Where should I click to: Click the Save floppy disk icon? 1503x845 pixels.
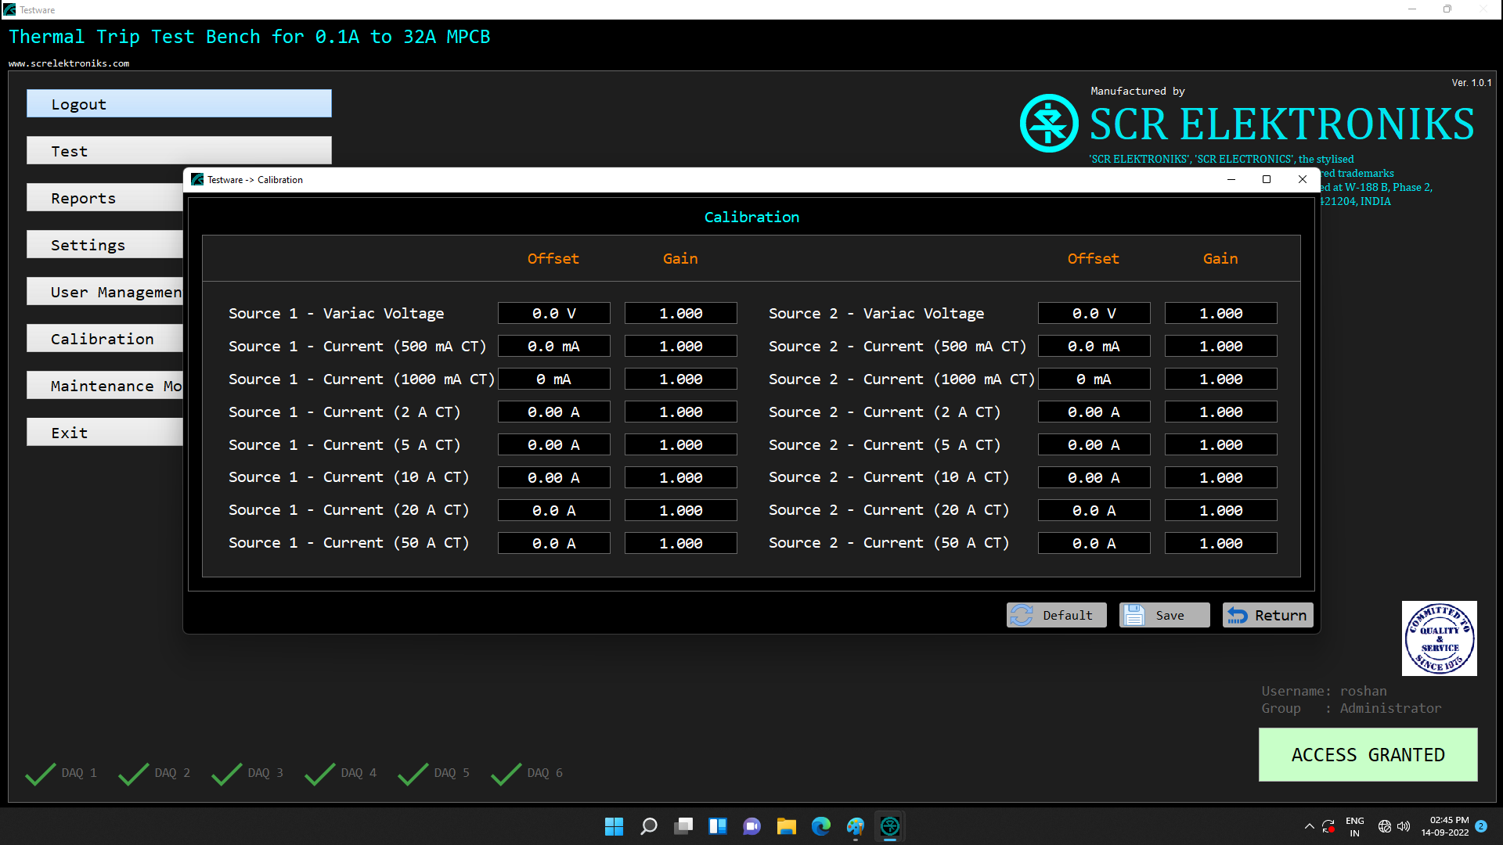tap(1134, 615)
